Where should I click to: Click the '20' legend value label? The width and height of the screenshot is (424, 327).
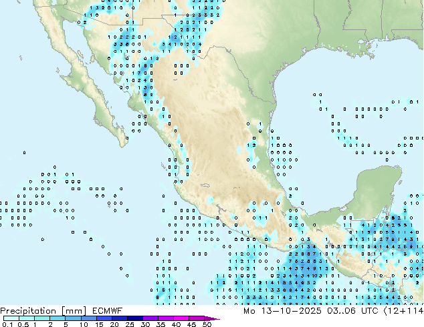(114, 324)
